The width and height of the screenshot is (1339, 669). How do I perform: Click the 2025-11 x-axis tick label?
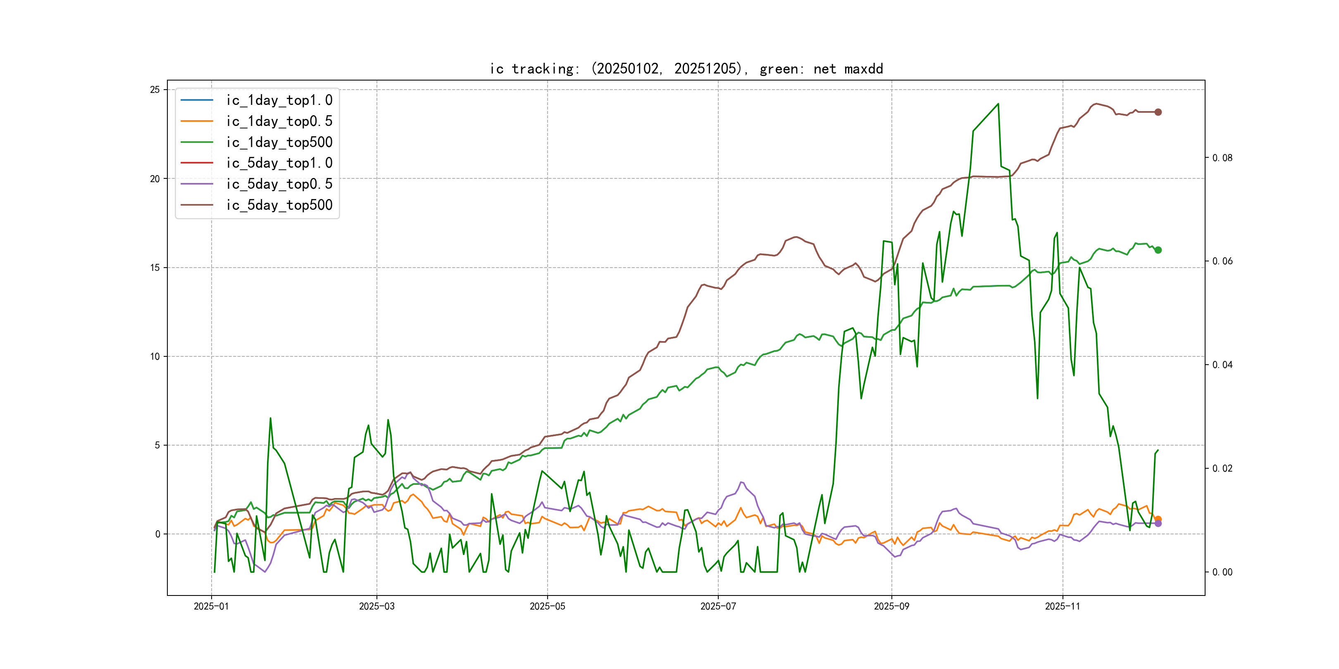pos(1063,606)
